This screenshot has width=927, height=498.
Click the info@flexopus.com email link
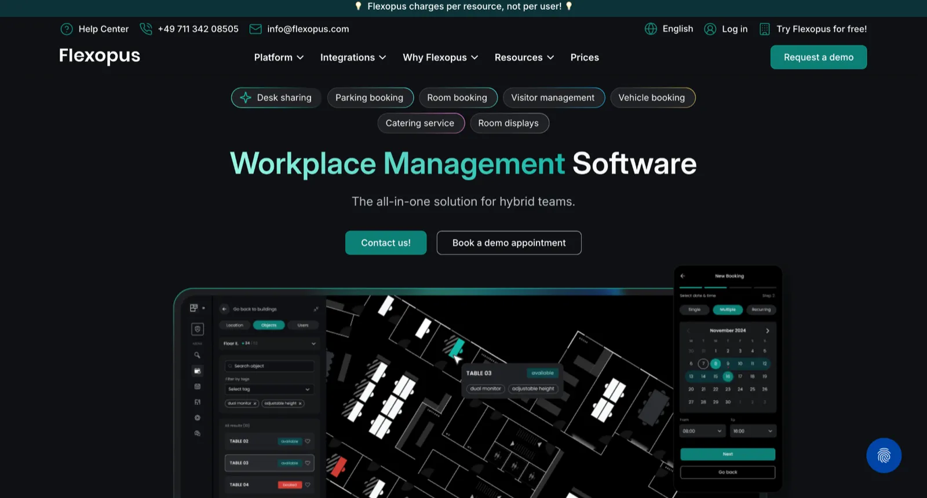point(308,29)
